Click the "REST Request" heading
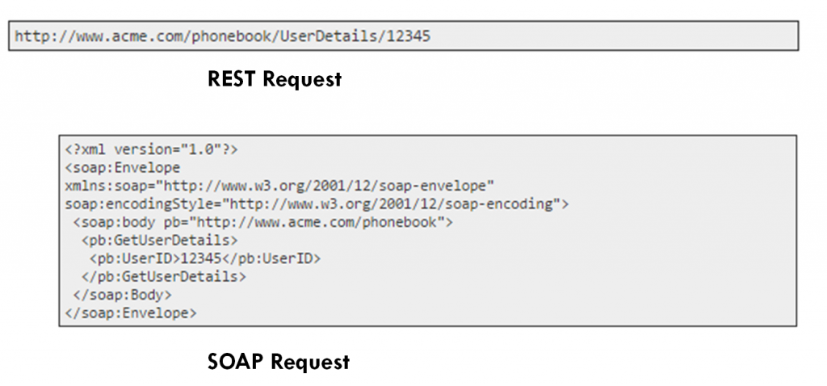827x386 pixels. (275, 79)
